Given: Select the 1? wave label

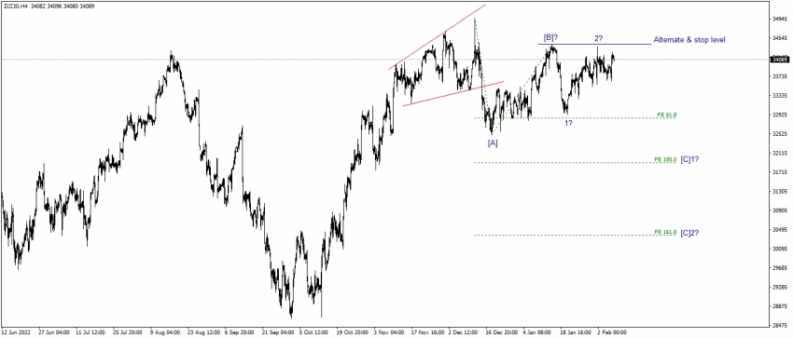Looking at the screenshot, I should pyautogui.click(x=568, y=123).
